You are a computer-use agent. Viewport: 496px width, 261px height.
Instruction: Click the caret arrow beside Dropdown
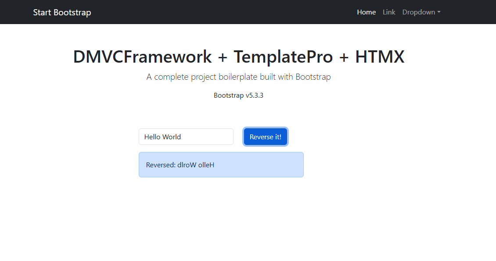[439, 12]
